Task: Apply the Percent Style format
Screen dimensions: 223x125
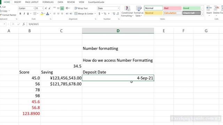Action: pos(105,14)
